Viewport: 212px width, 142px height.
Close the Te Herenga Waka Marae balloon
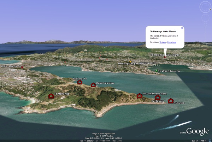click(182, 28)
